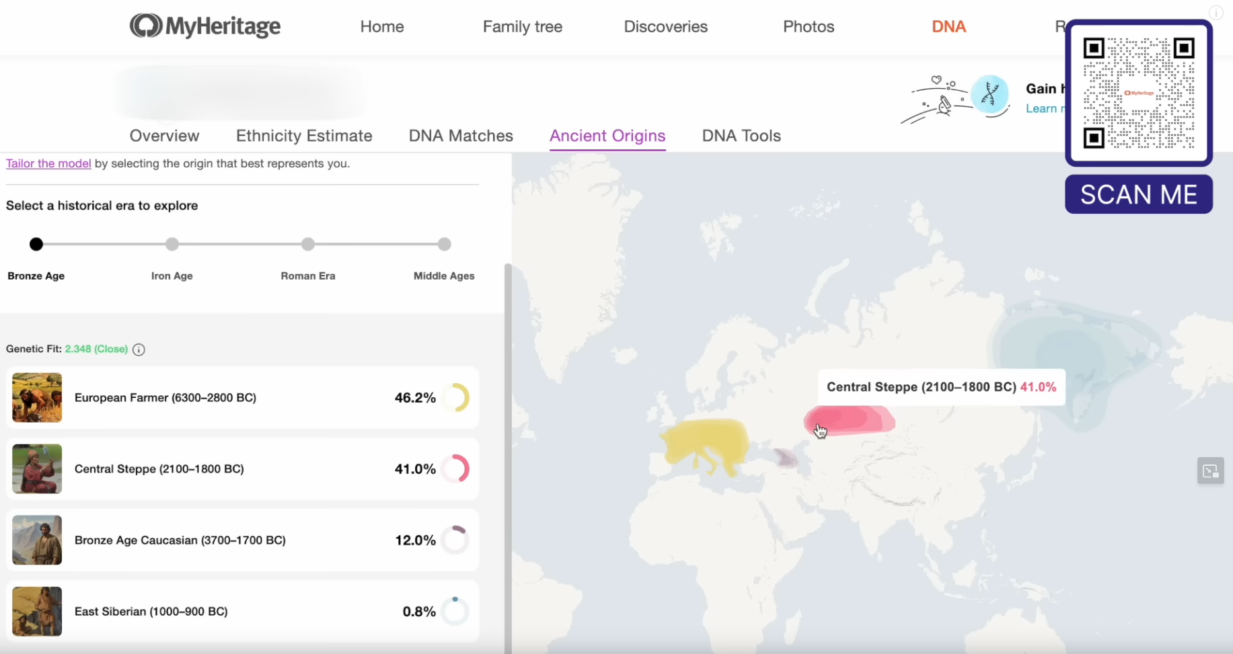Click the Genetic Fit info icon
Image resolution: width=1233 pixels, height=654 pixels.
(x=139, y=350)
